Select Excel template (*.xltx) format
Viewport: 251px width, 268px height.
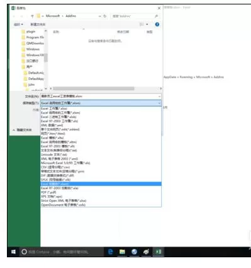coord(101,138)
